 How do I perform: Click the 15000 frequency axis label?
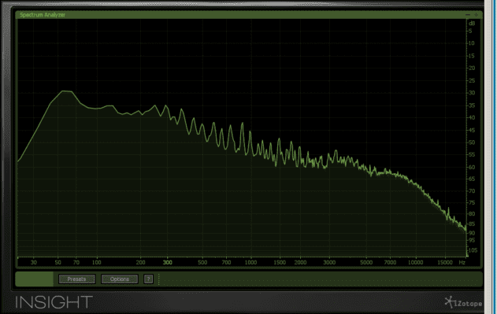[x=445, y=262]
